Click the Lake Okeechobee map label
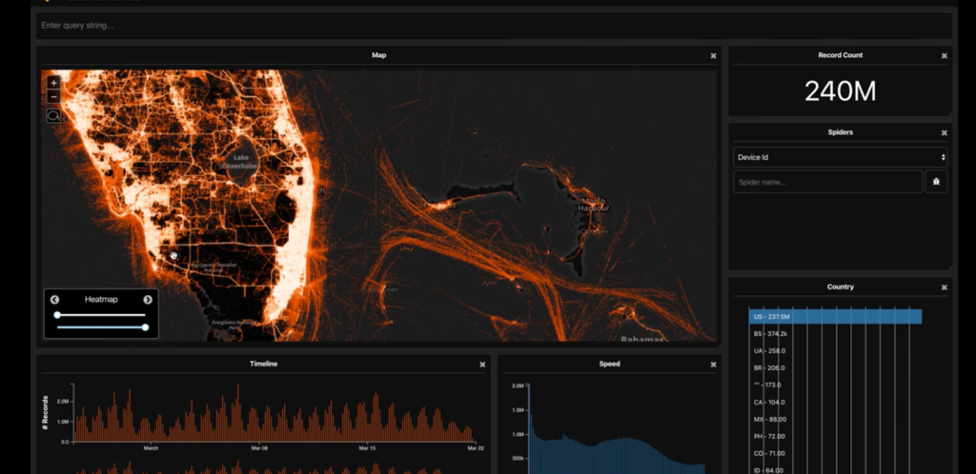Viewport: 976px width, 474px height. click(x=240, y=162)
